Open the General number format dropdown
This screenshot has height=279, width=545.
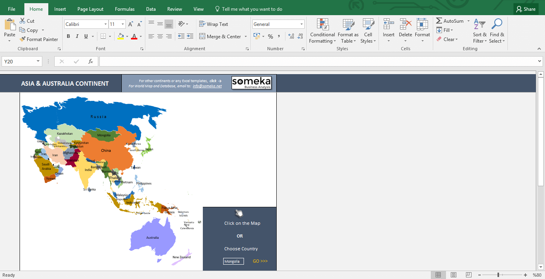click(x=301, y=24)
